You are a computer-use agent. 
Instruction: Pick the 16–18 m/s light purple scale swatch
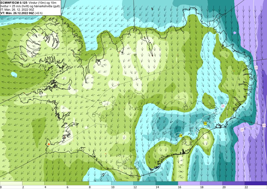click(189, 183)
